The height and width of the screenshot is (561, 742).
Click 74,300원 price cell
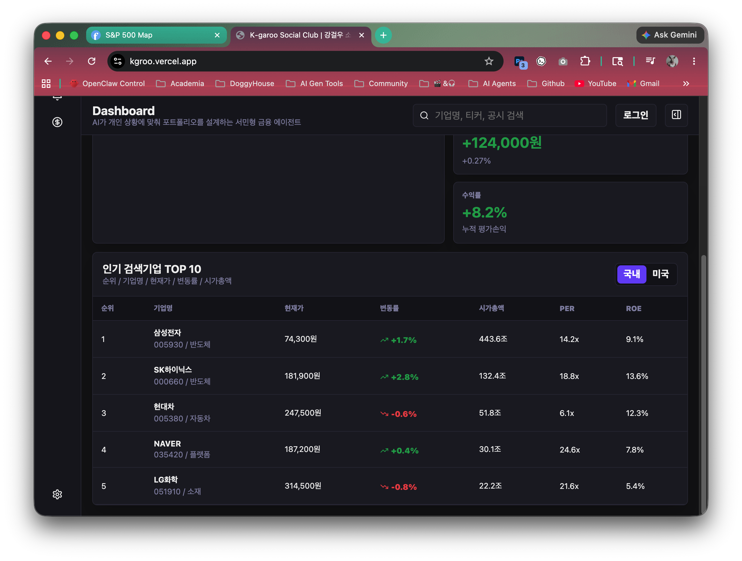[x=301, y=339]
